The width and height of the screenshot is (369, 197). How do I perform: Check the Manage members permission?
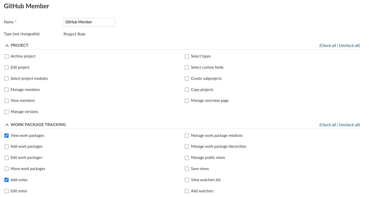6,90
